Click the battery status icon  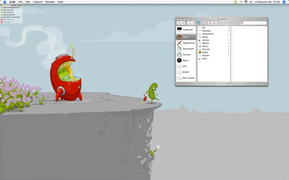pyautogui.click(x=251, y=2)
